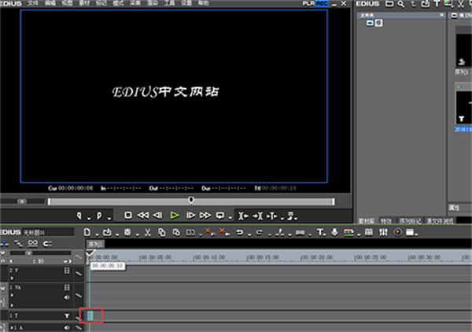Image resolution: width=472 pixels, height=332 pixels.
Task: Click the Fast Forward button
Action: click(205, 216)
